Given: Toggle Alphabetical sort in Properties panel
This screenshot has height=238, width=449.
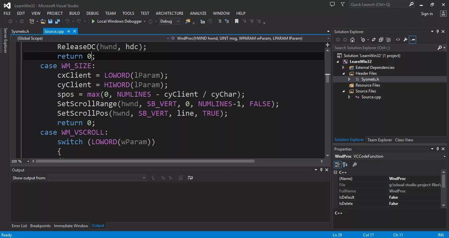Looking at the screenshot, I should pyautogui.click(x=345, y=165).
